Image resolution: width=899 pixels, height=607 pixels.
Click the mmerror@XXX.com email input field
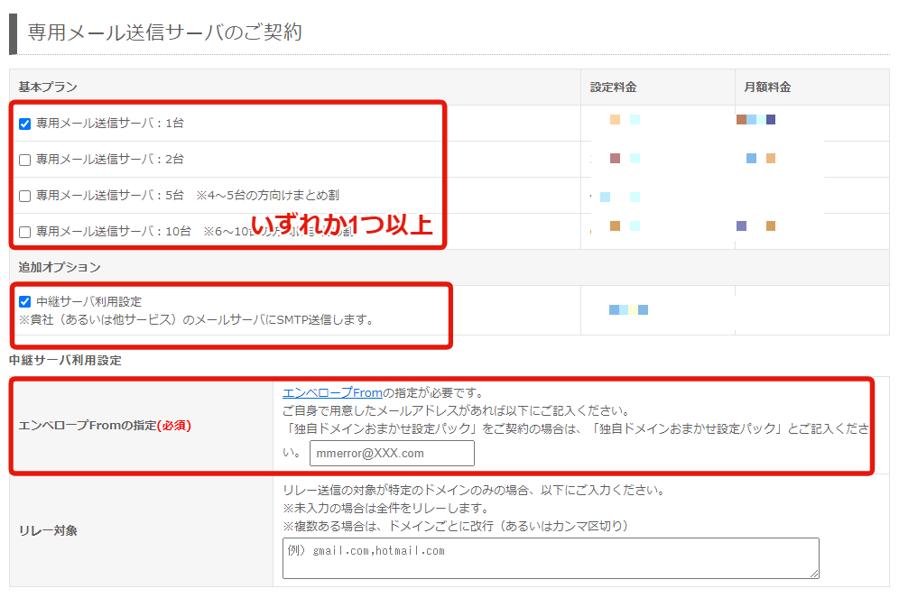(x=391, y=453)
